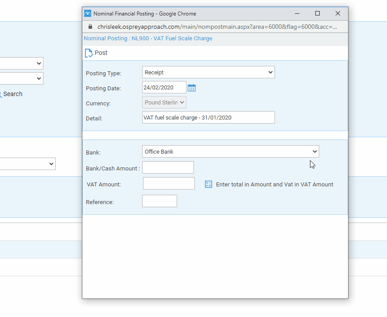Minimize the Nominal Financial Posting window

297,13
